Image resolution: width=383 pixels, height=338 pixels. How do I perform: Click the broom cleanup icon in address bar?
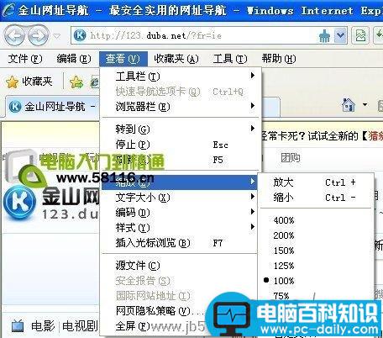325,36
